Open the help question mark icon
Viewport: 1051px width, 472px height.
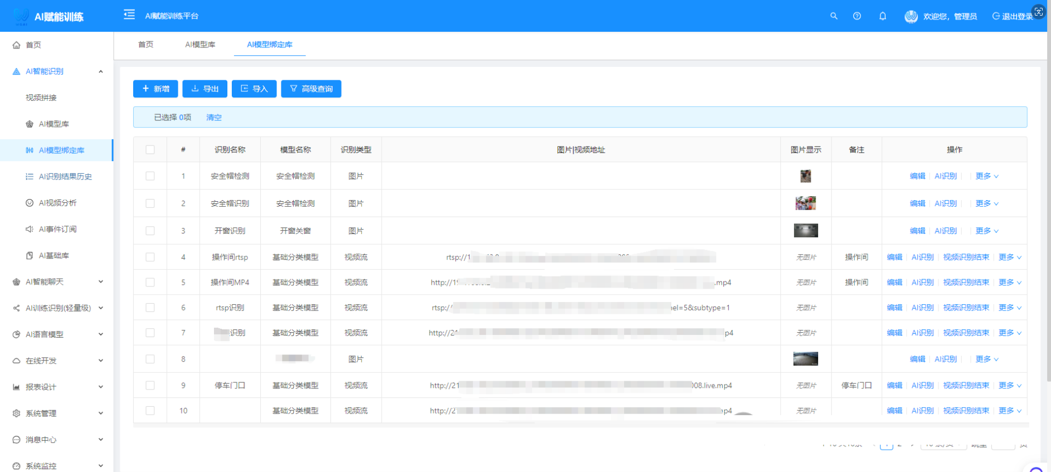pos(857,16)
